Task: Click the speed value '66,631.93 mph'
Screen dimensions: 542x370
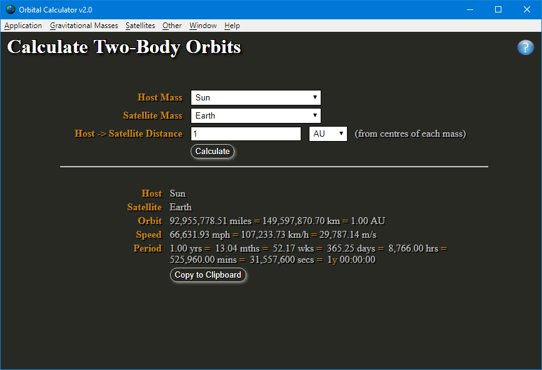Action: [200, 235]
